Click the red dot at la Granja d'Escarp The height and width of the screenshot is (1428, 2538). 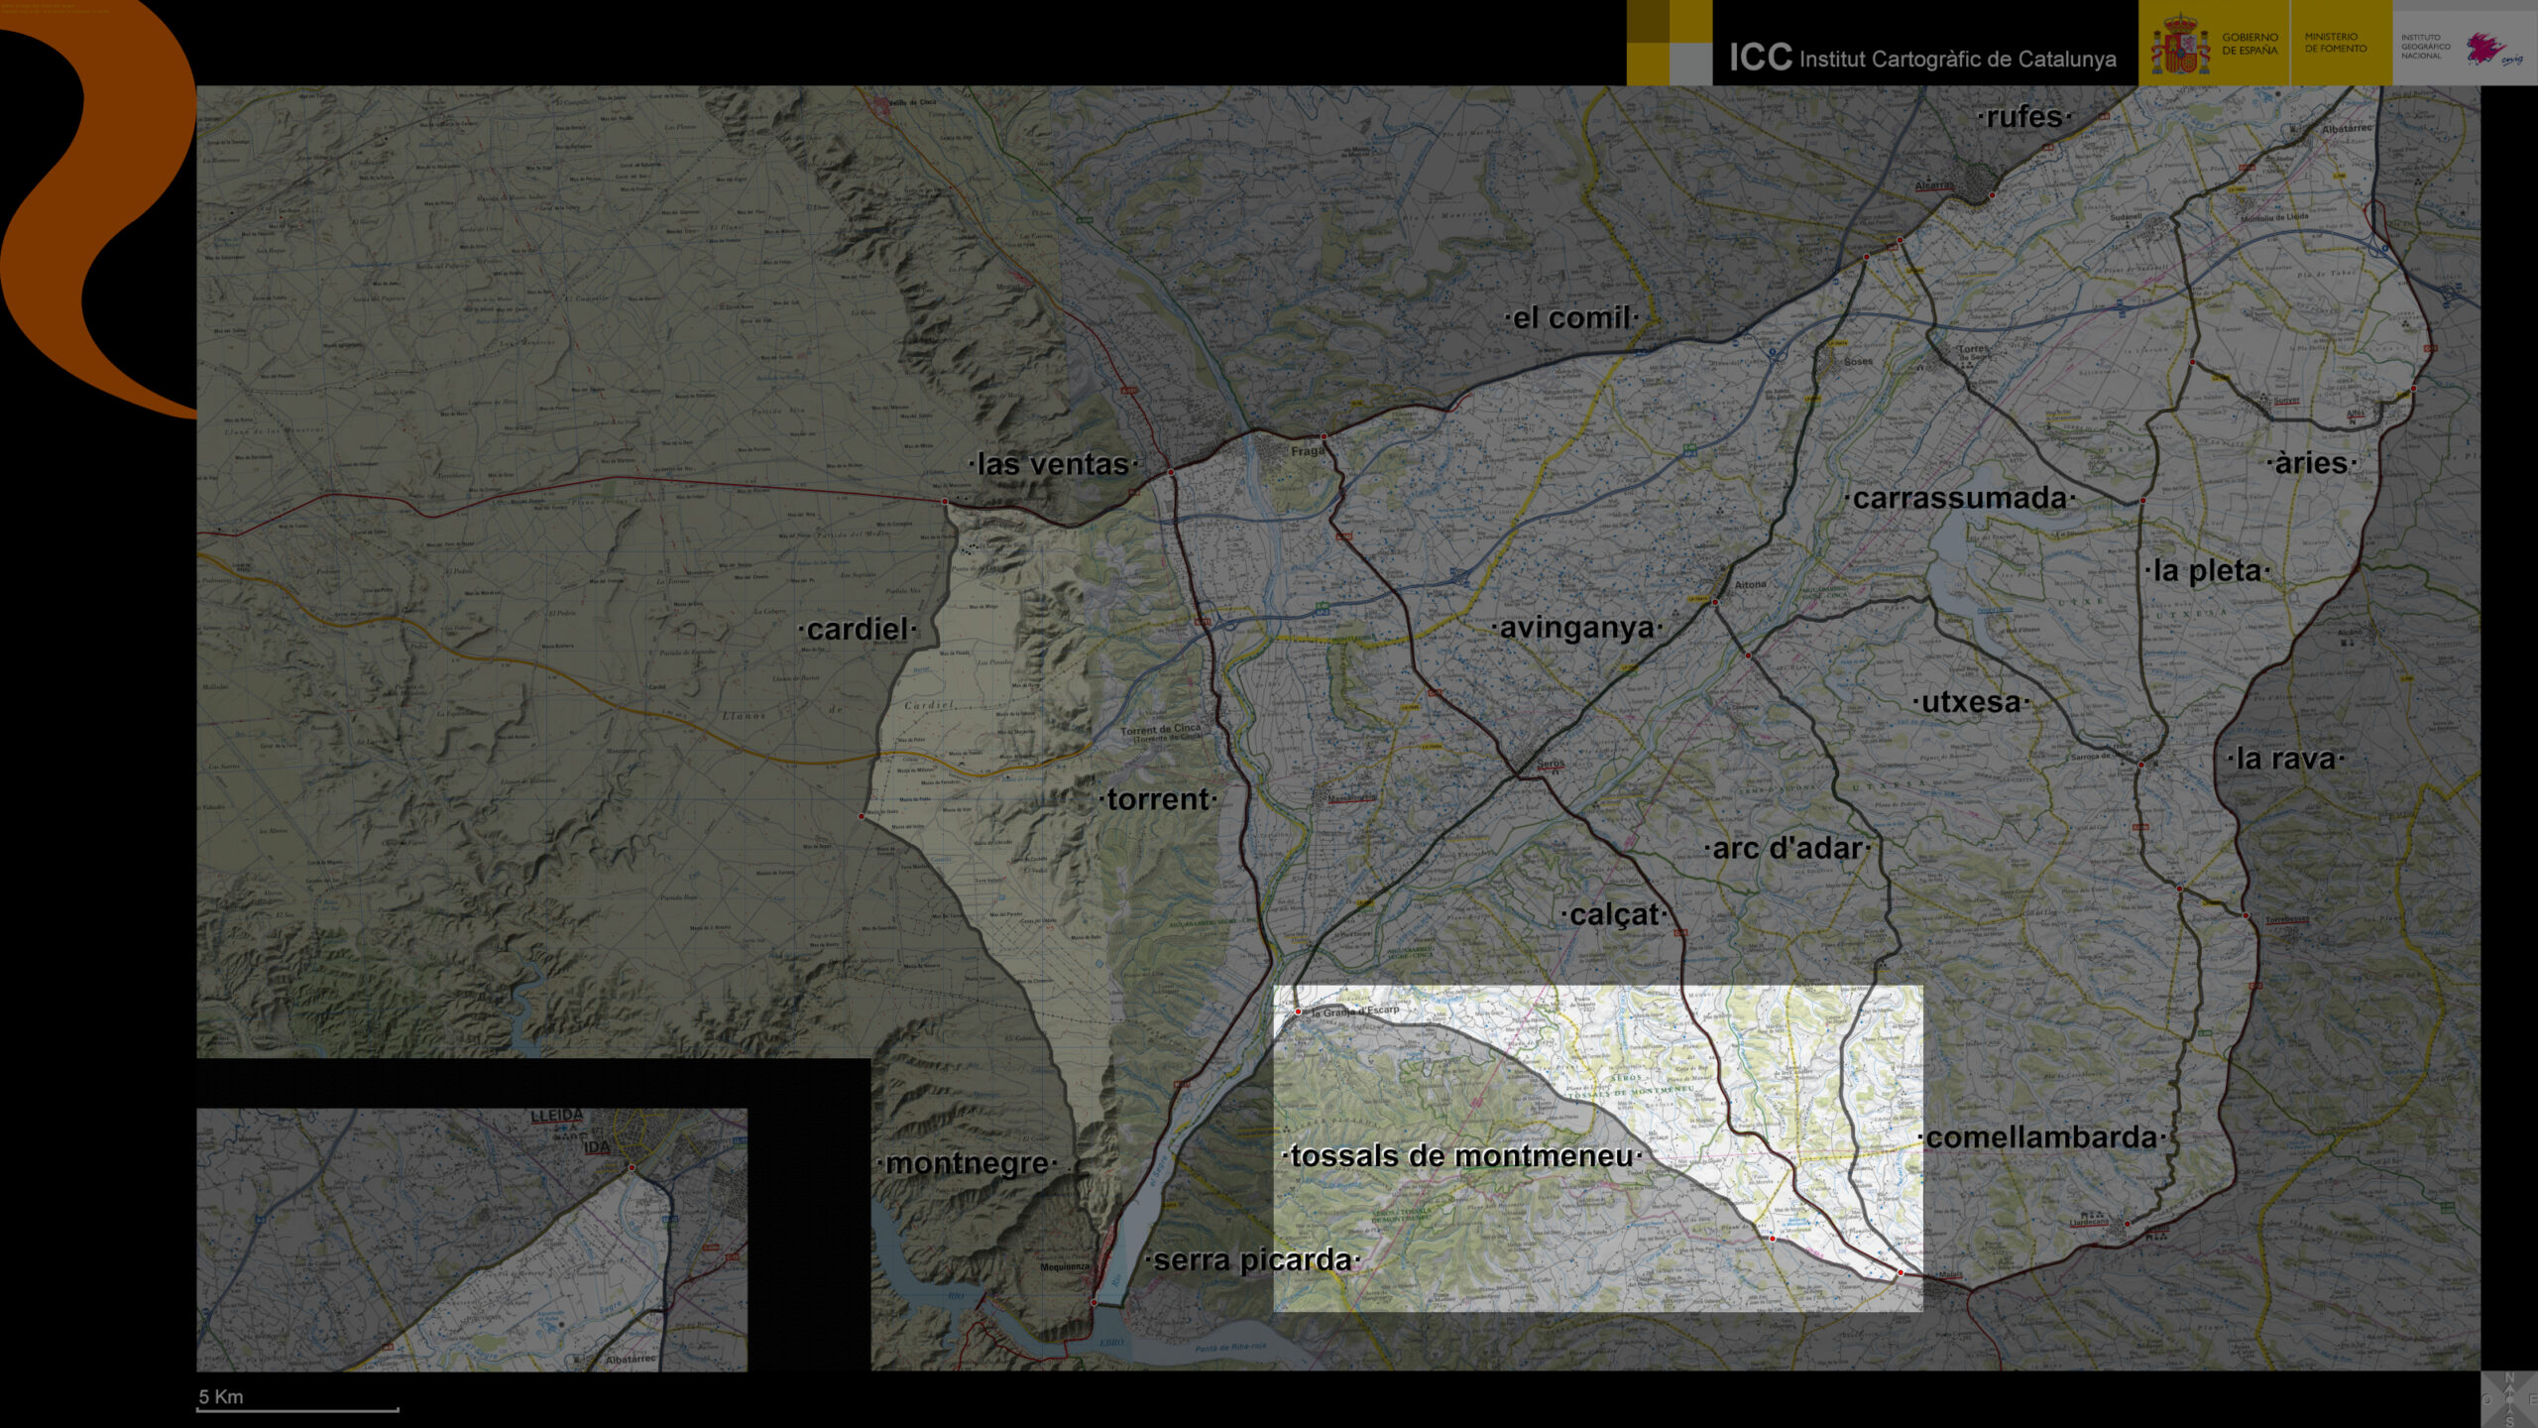pyautogui.click(x=1298, y=1011)
